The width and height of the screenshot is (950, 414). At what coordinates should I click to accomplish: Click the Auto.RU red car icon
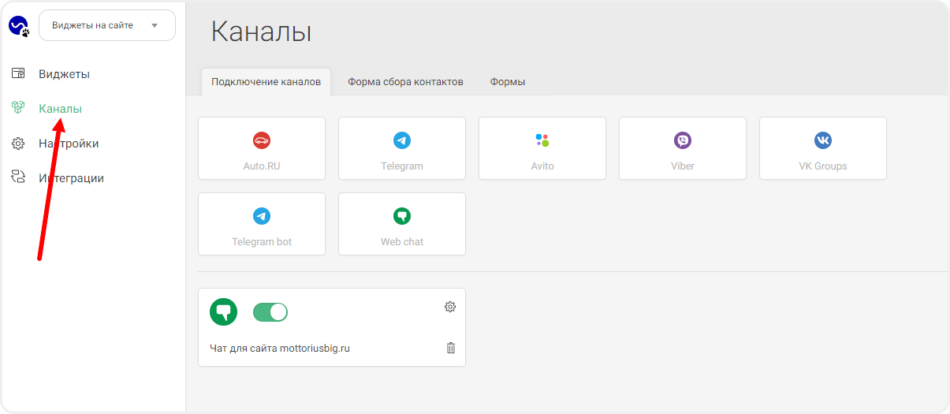[262, 140]
